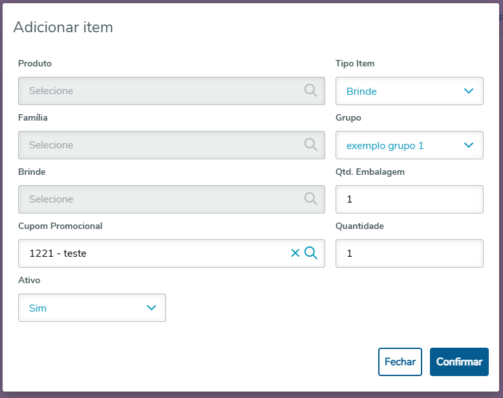Click the 'Adicionar item' dialog title
Screen dimensions: 503x398
pos(63,27)
